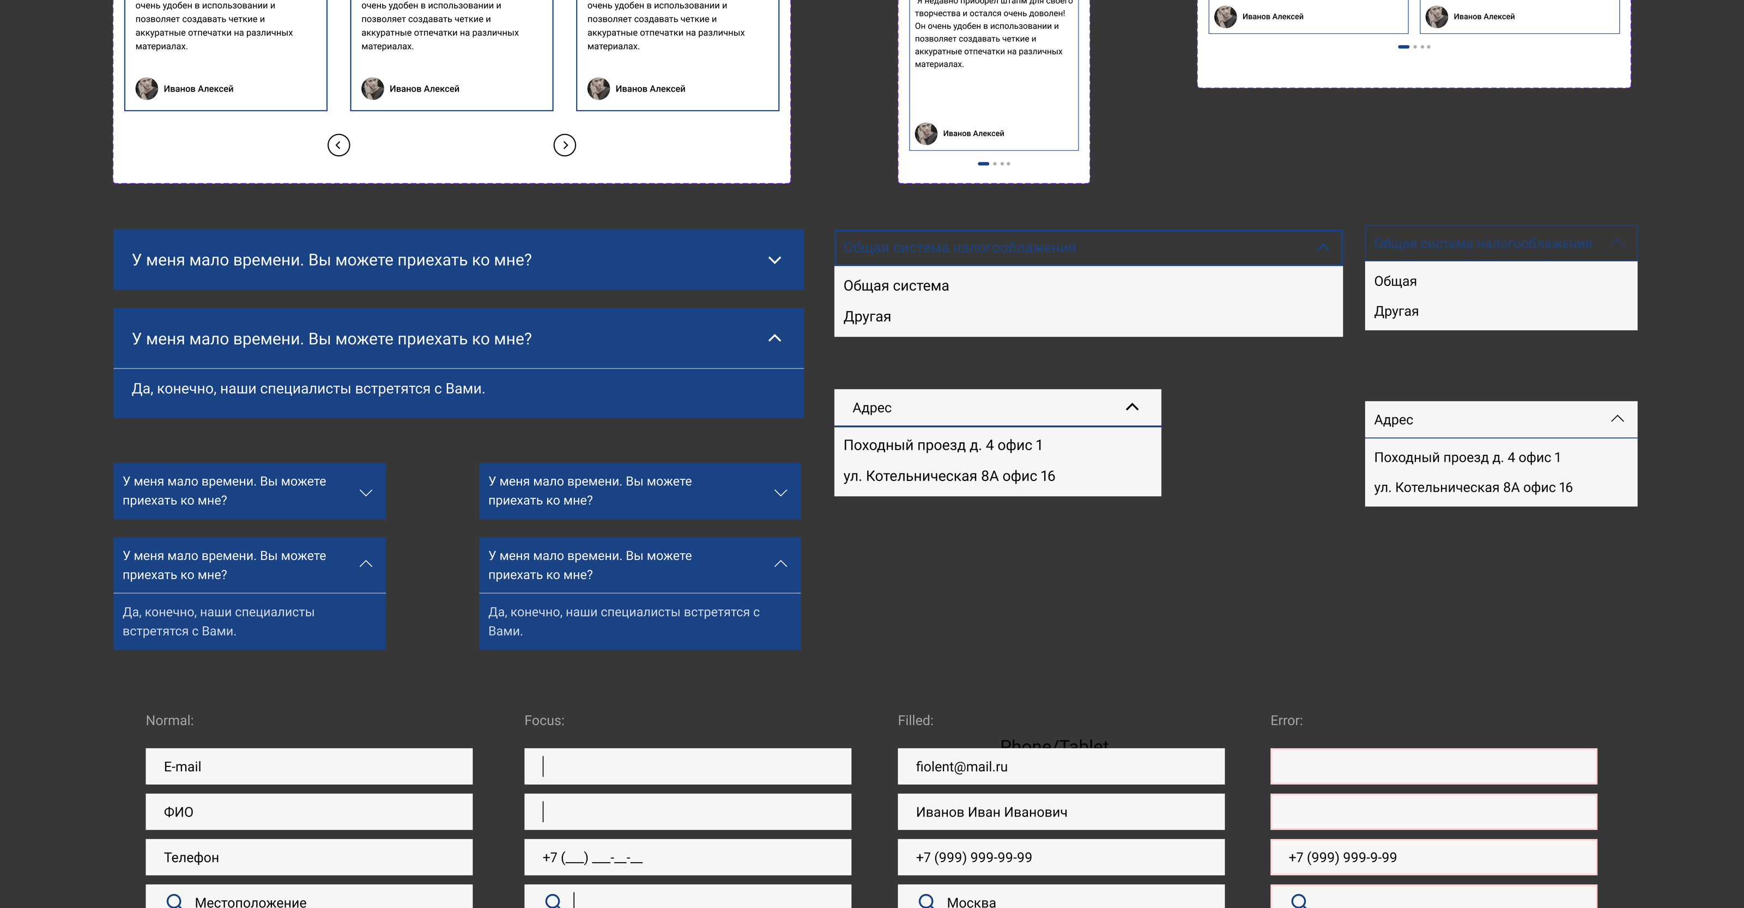The width and height of the screenshot is (1744, 908).
Task: Click the Normal-state 'E-mail' input field
Action: 308,766
